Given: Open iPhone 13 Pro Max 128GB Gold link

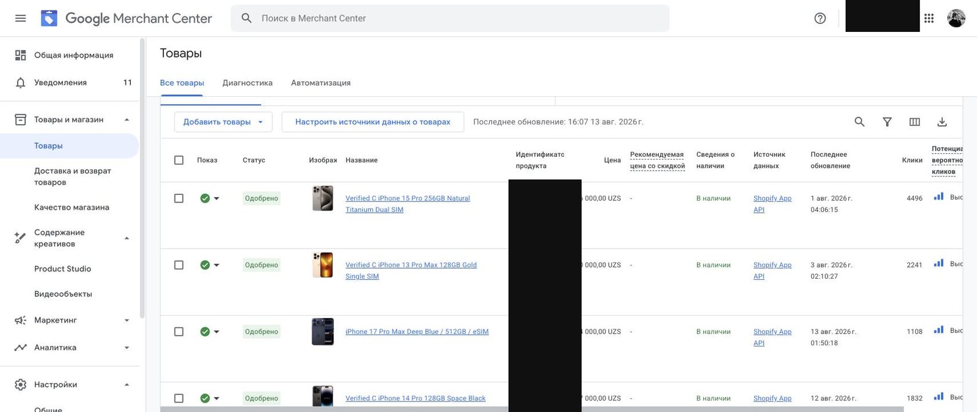Looking at the screenshot, I should click(x=411, y=270).
